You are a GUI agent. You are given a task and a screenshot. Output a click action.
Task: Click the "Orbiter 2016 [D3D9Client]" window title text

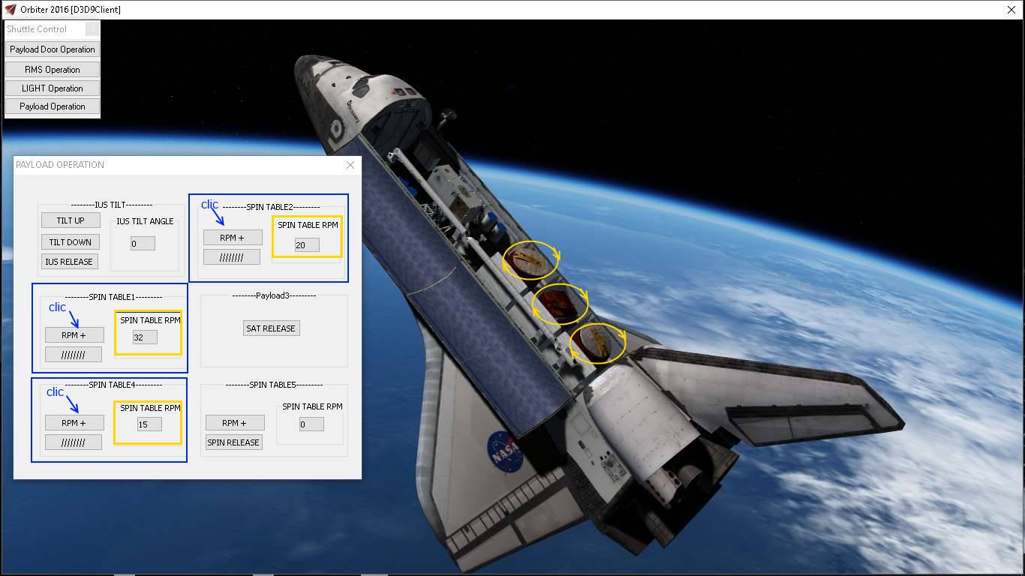(71, 10)
